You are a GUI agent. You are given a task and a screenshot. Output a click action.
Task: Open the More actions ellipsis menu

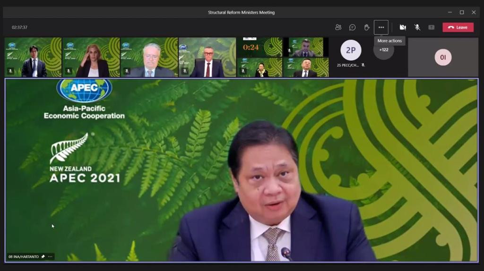point(381,27)
